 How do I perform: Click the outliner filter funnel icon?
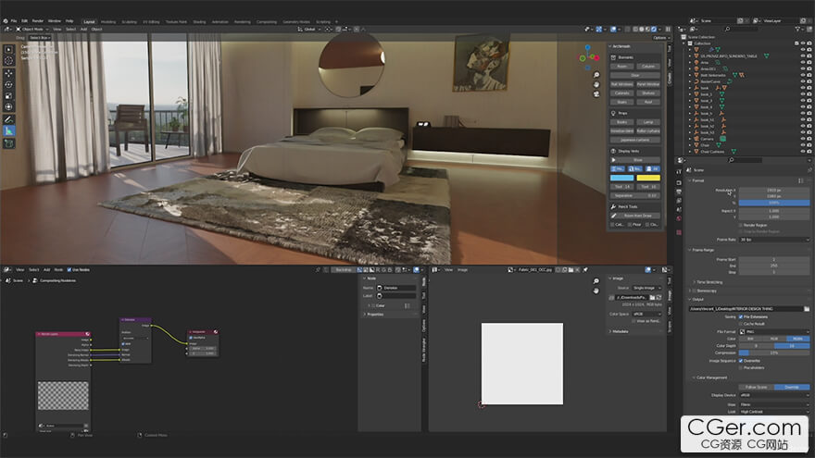tap(797, 29)
